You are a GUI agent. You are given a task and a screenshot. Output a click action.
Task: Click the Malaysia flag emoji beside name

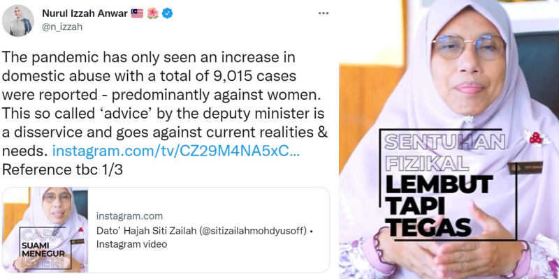click(x=137, y=13)
